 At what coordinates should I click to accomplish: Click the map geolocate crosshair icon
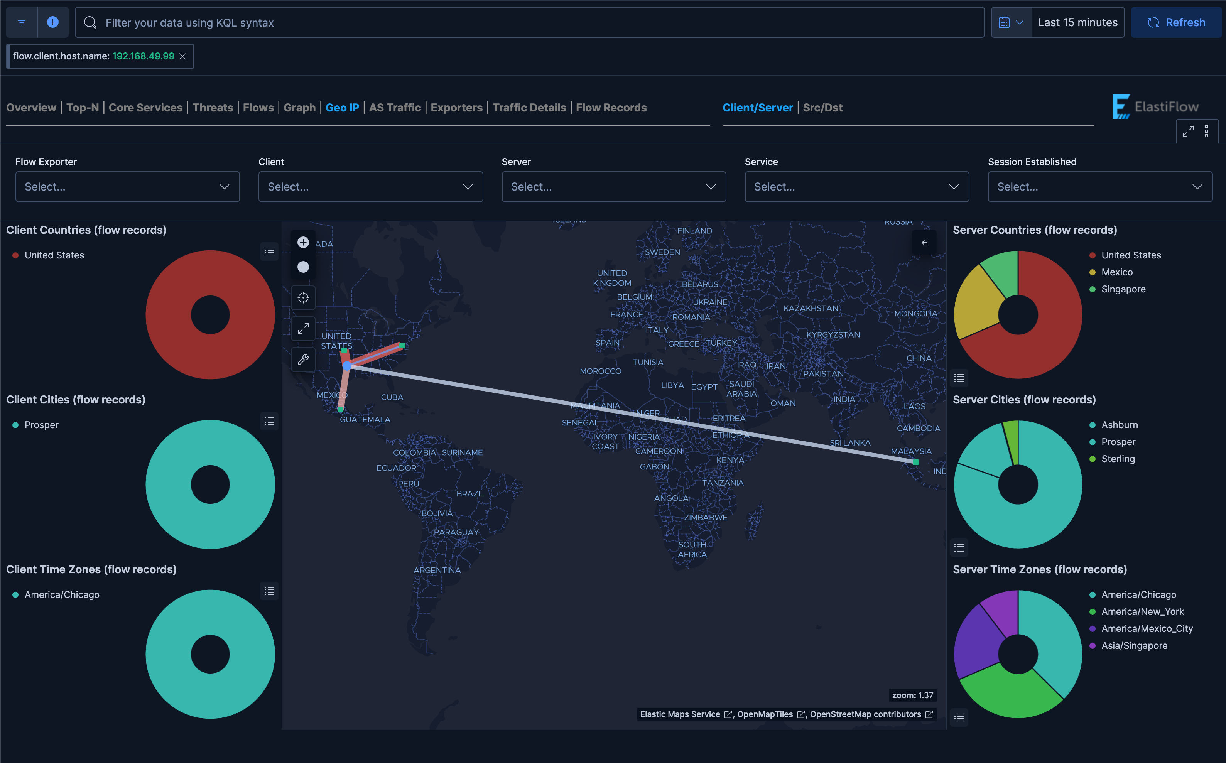pos(303,297)
